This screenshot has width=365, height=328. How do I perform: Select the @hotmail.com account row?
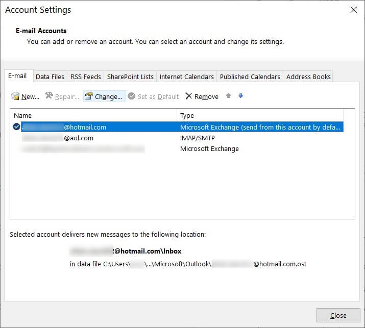pyautogui.click(x=182, y=127)
